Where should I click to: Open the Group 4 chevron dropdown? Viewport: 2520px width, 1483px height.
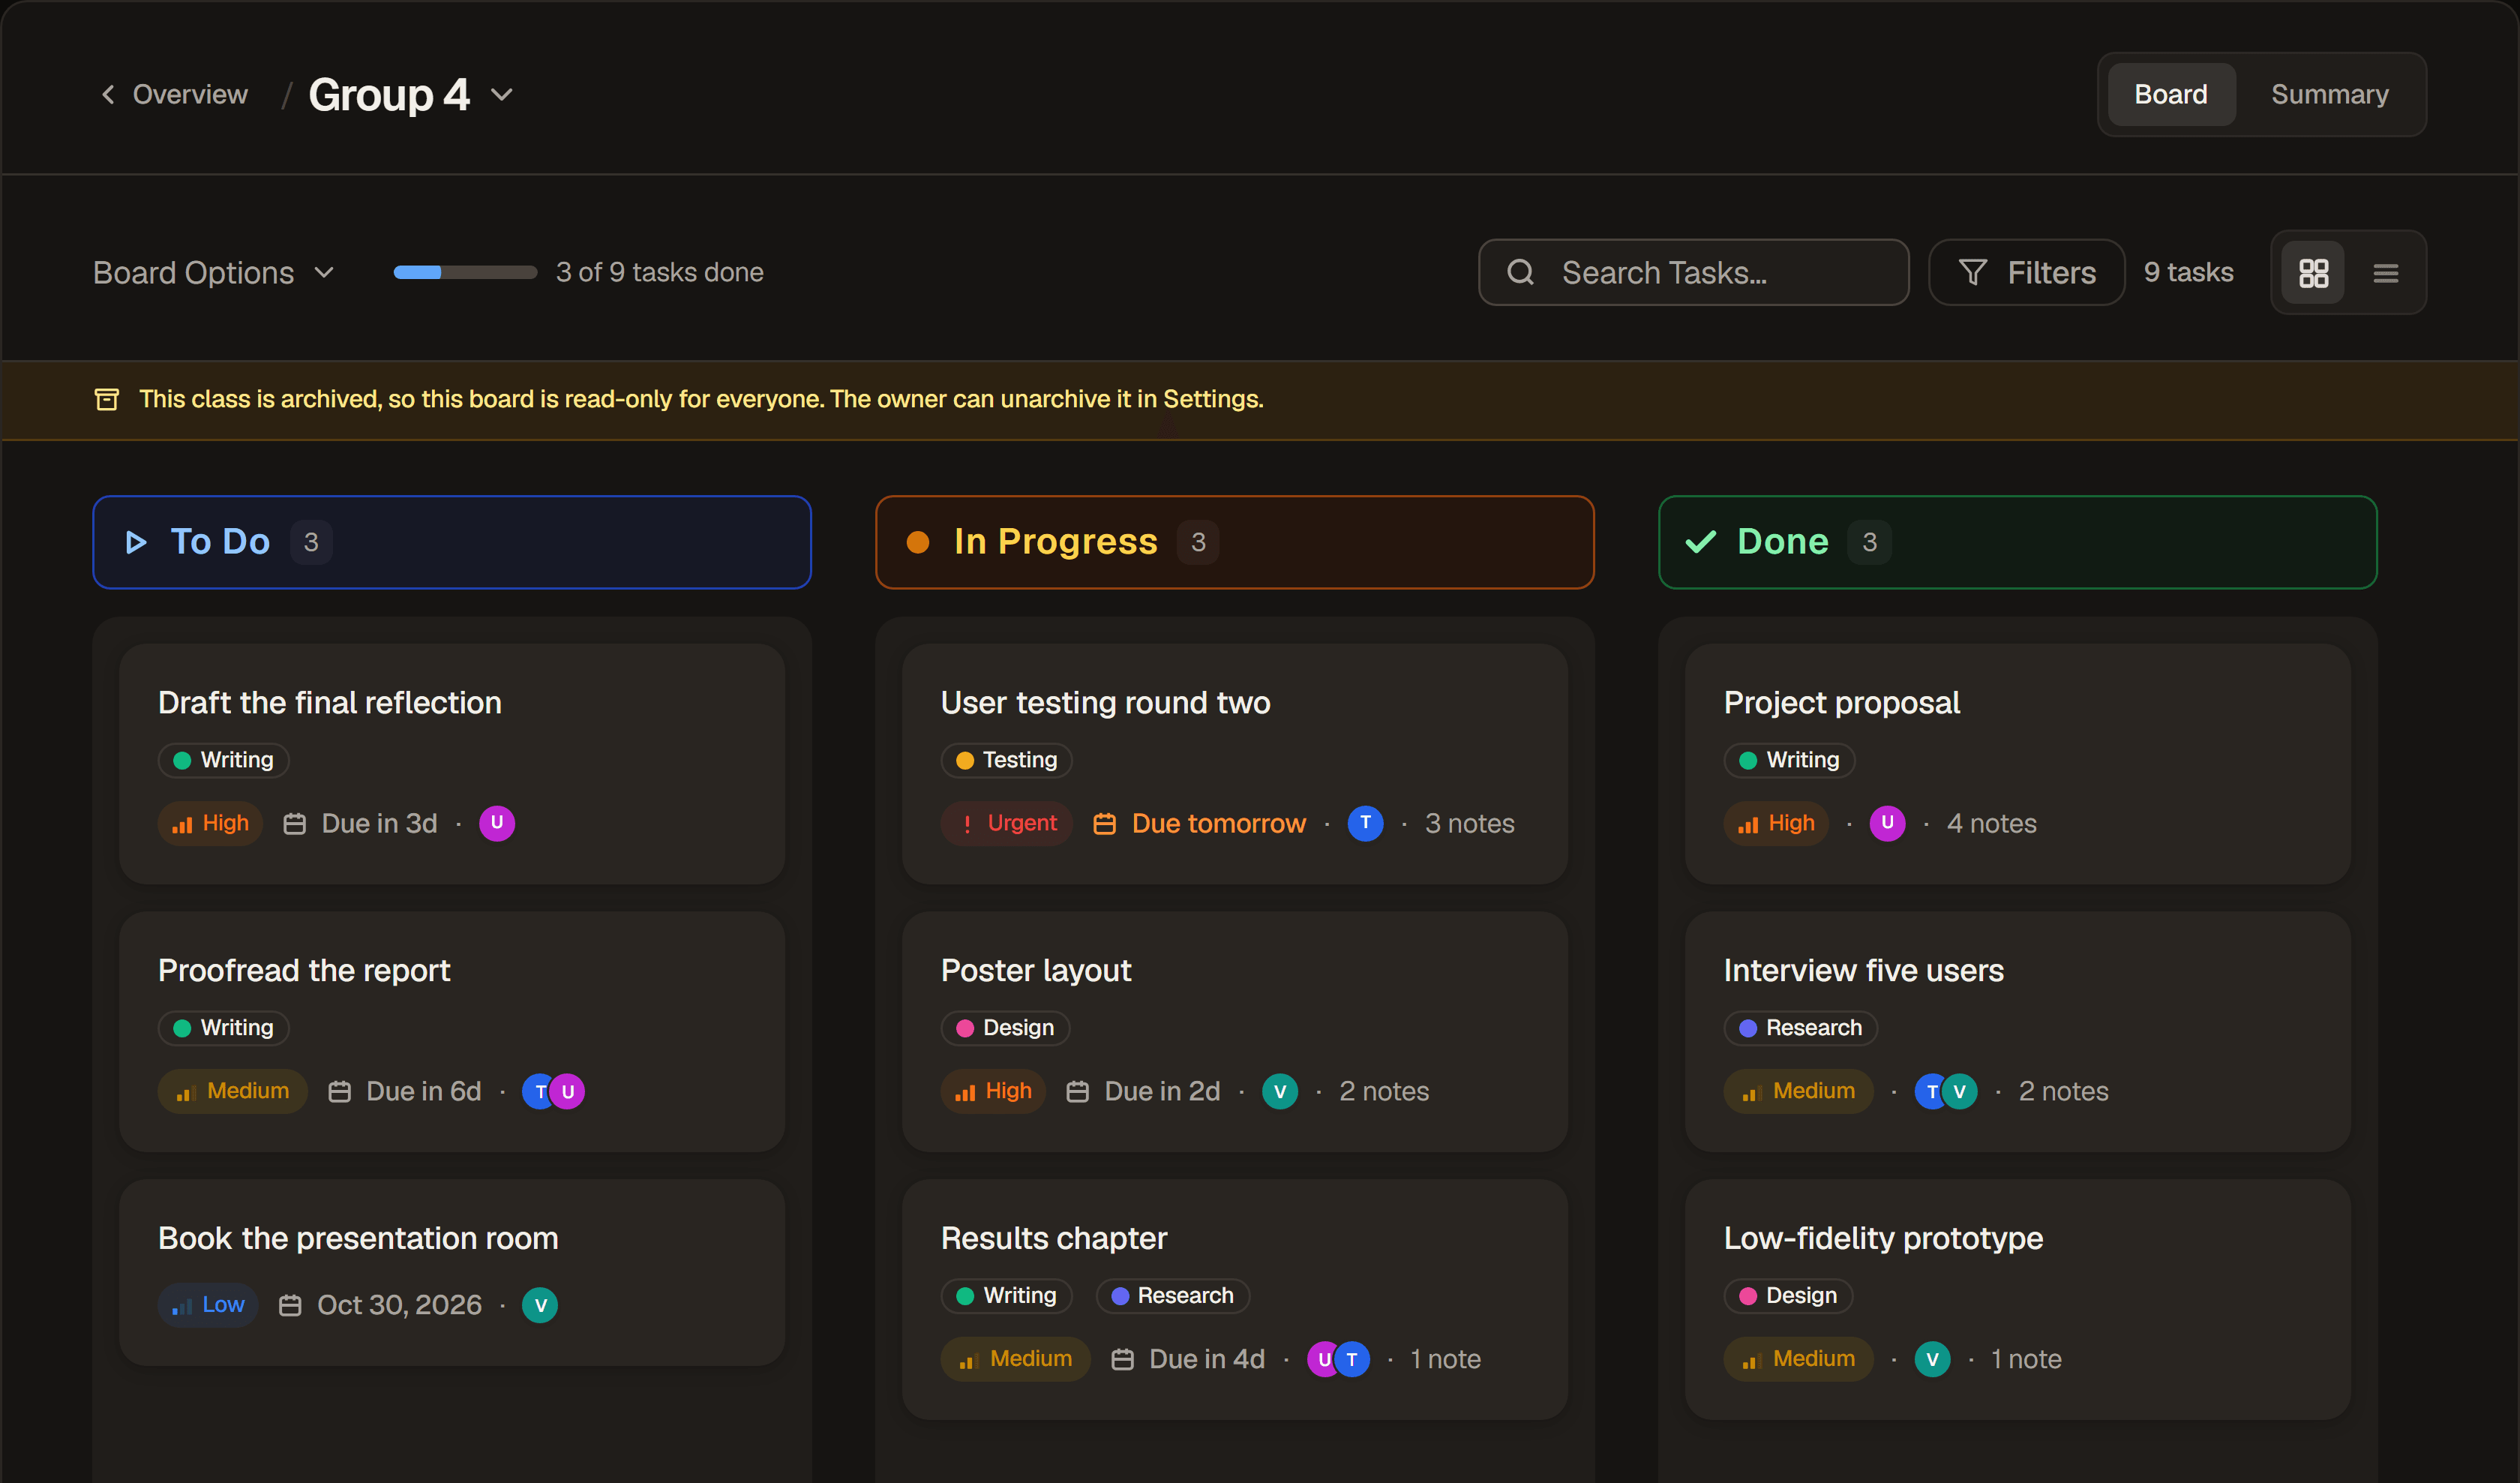pos(502,95)
